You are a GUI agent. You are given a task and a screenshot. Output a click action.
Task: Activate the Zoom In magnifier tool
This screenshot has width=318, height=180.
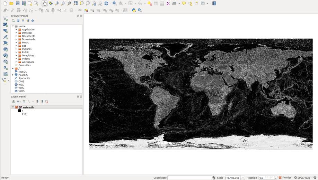(57, 3)
